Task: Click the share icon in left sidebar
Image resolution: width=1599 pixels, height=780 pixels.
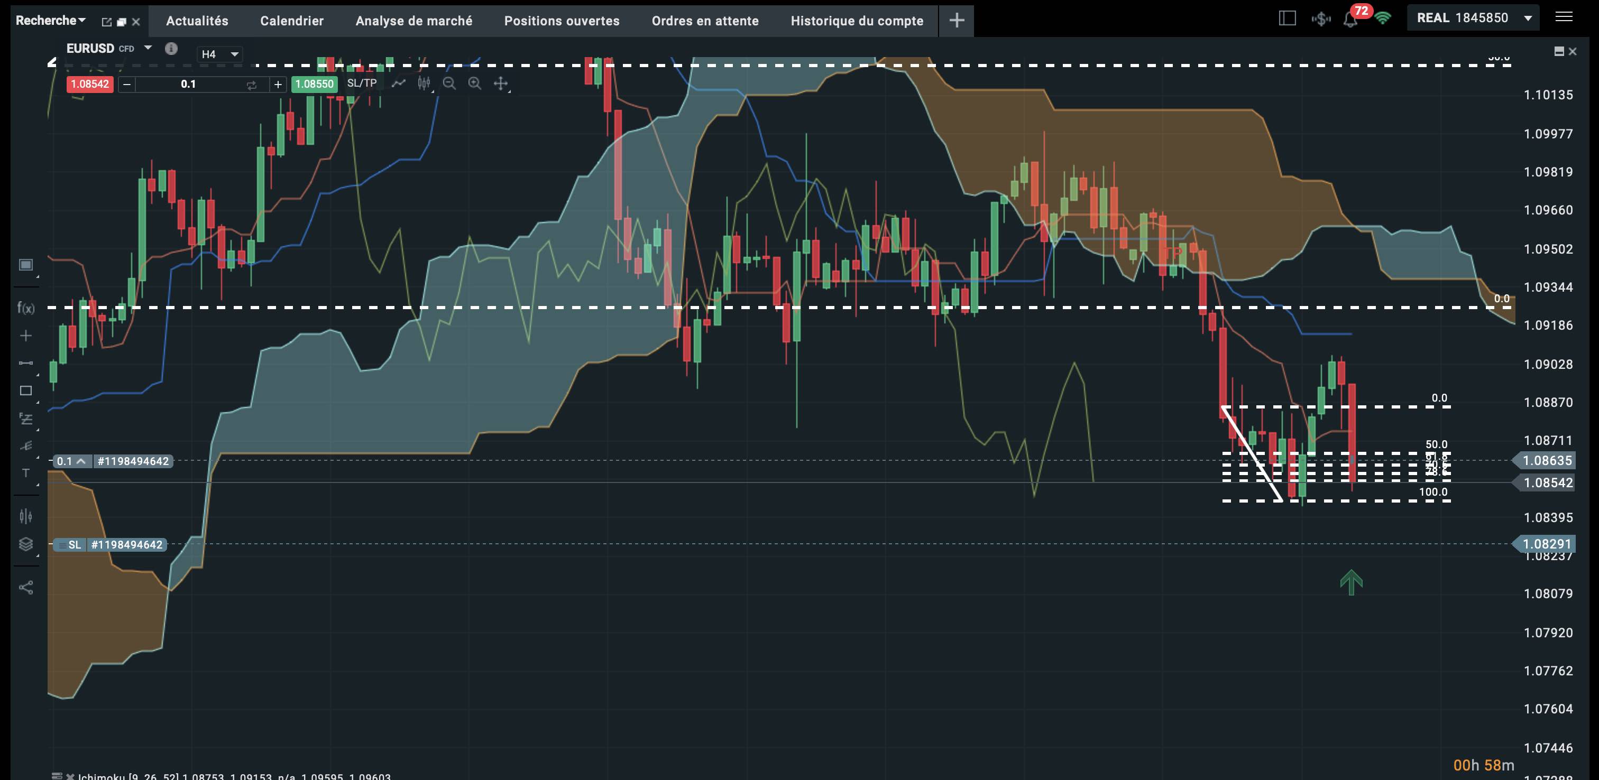Action: click(x=25, y=587)
